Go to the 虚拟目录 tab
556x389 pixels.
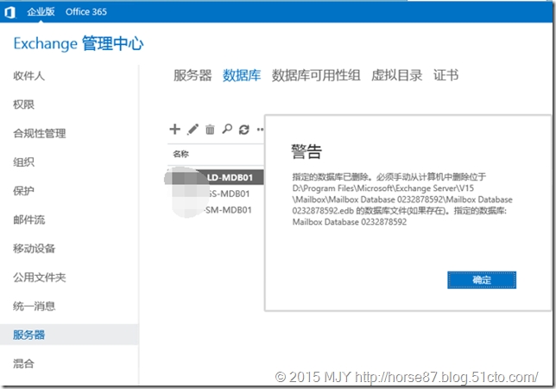[397, 75]
